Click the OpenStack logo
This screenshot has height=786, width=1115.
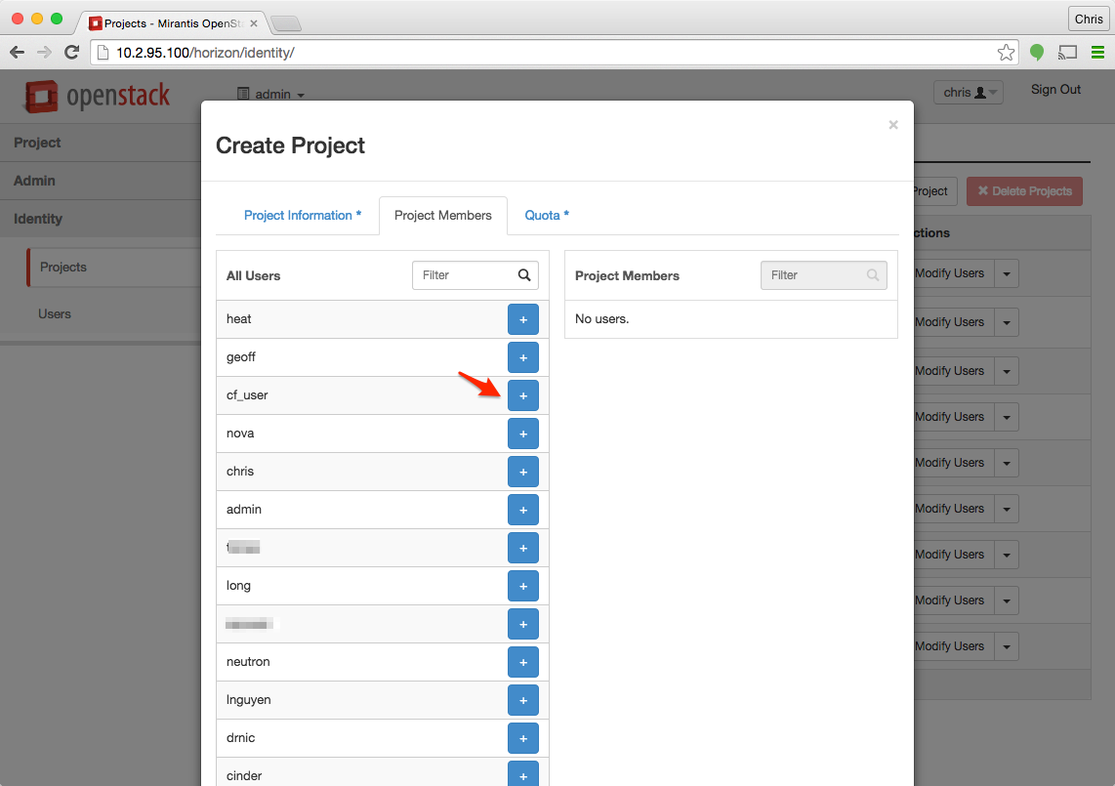click(98, 96)
